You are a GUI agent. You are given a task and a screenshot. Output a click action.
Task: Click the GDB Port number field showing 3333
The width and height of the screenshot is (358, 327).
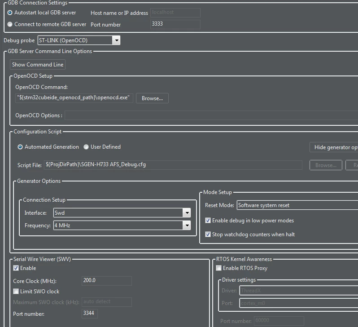tap(175, 24)
